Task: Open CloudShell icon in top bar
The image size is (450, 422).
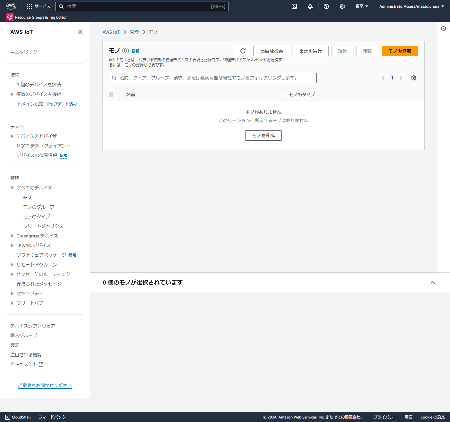Action: 294,6
